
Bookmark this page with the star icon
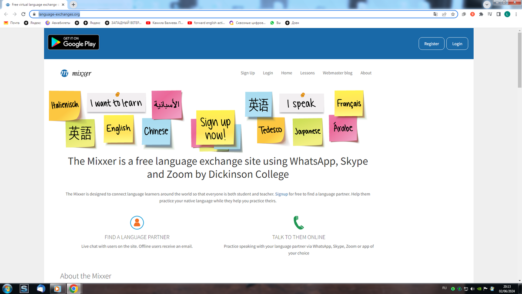[x=453, y=14]
